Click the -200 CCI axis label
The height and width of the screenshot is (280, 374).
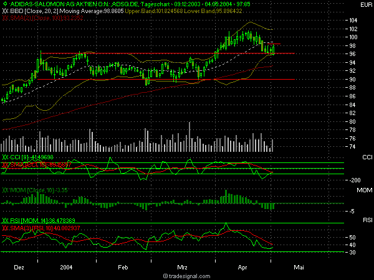click(x=355, y=180)
